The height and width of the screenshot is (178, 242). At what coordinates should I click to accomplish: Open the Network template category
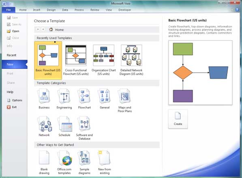[44, 127]
